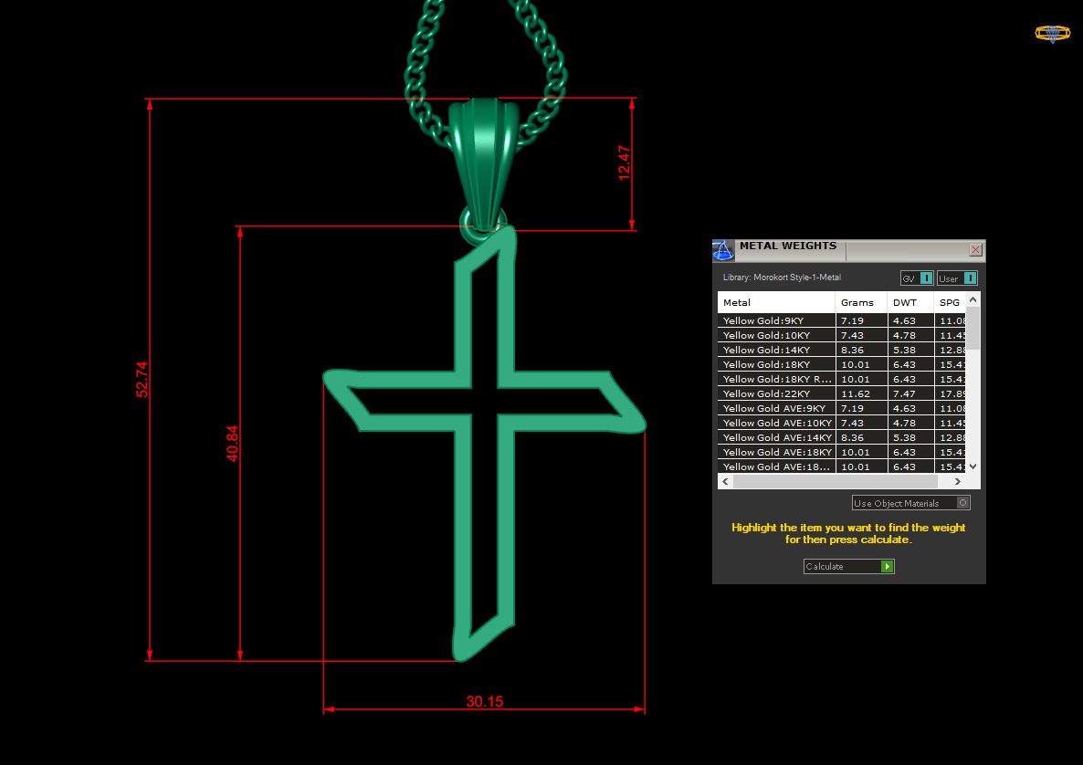Screen dimensions: 1083x765
Task: Toggle the GV library switch
Action: 917,278
